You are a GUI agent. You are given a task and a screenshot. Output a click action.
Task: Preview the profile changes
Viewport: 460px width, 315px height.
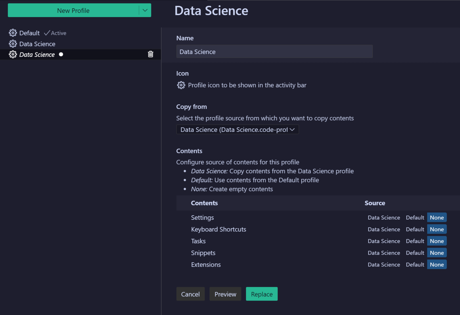tap(225, 294)
